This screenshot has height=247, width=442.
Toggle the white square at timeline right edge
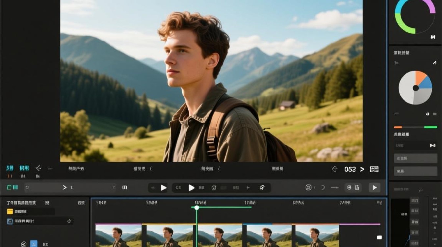coord(379,237)
